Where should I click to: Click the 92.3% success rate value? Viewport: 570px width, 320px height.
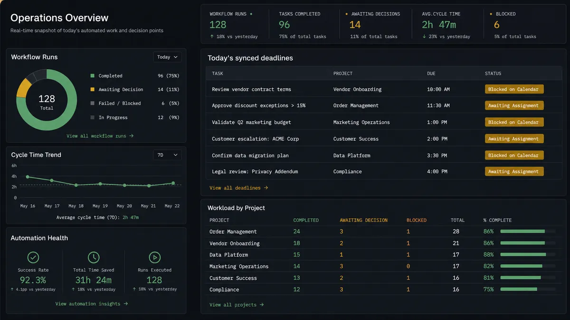[x=32, y=280]
